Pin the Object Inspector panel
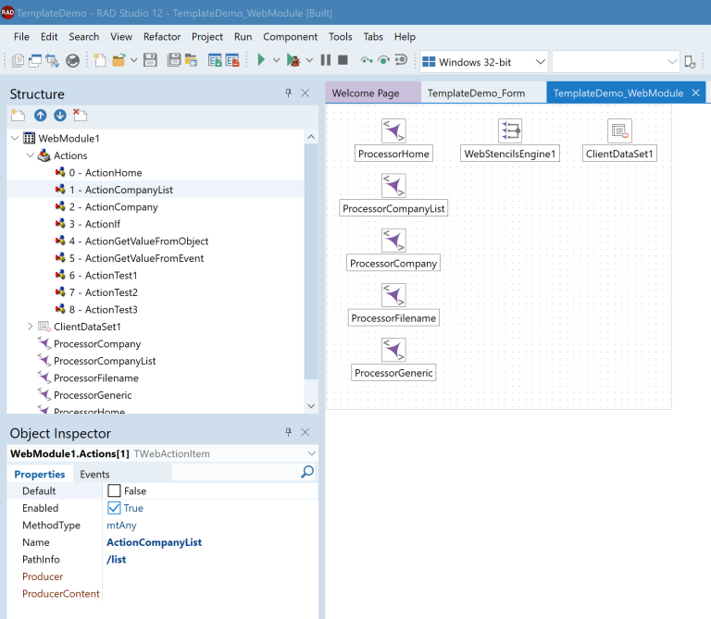711x619 pixels. 289,432
